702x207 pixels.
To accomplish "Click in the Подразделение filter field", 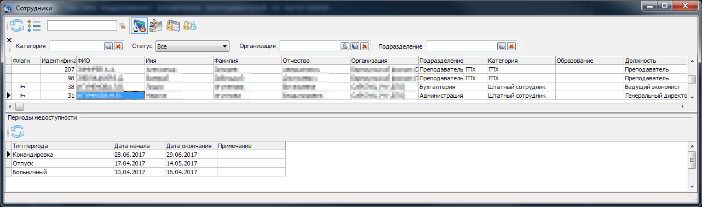I will (x=462, y=46).
